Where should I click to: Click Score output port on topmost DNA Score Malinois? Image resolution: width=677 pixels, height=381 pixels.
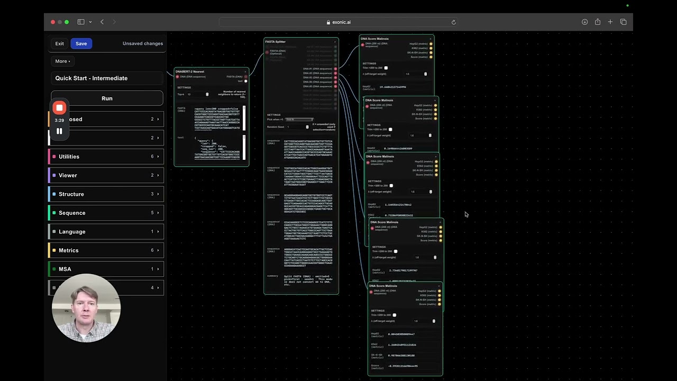(x=431, y=57)
